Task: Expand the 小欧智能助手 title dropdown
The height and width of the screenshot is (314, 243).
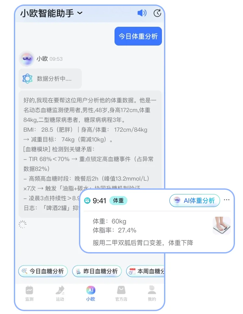Action: pyautogui.click(x=80, y=13)
